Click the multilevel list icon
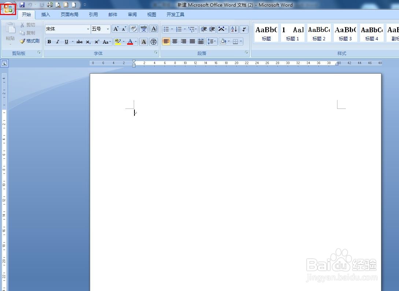Screen dimensions: 399x291 tap(193, 29)
